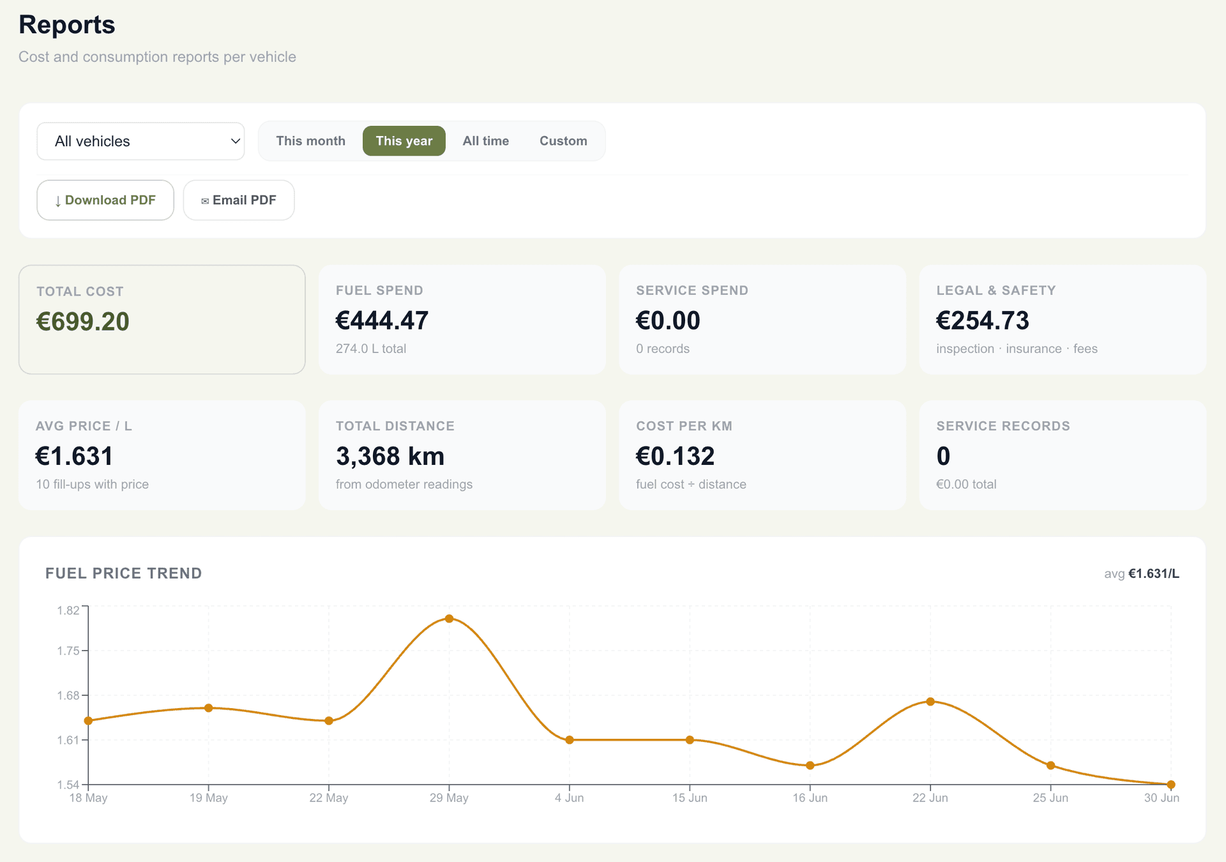Click the 22 Jun data point
Viewport: 1226px width, 862px height.
click(x=930, y=702)
